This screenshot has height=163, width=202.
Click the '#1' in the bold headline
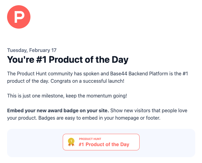42,60
